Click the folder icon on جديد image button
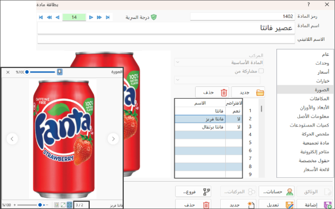 [x=260, y=93]
